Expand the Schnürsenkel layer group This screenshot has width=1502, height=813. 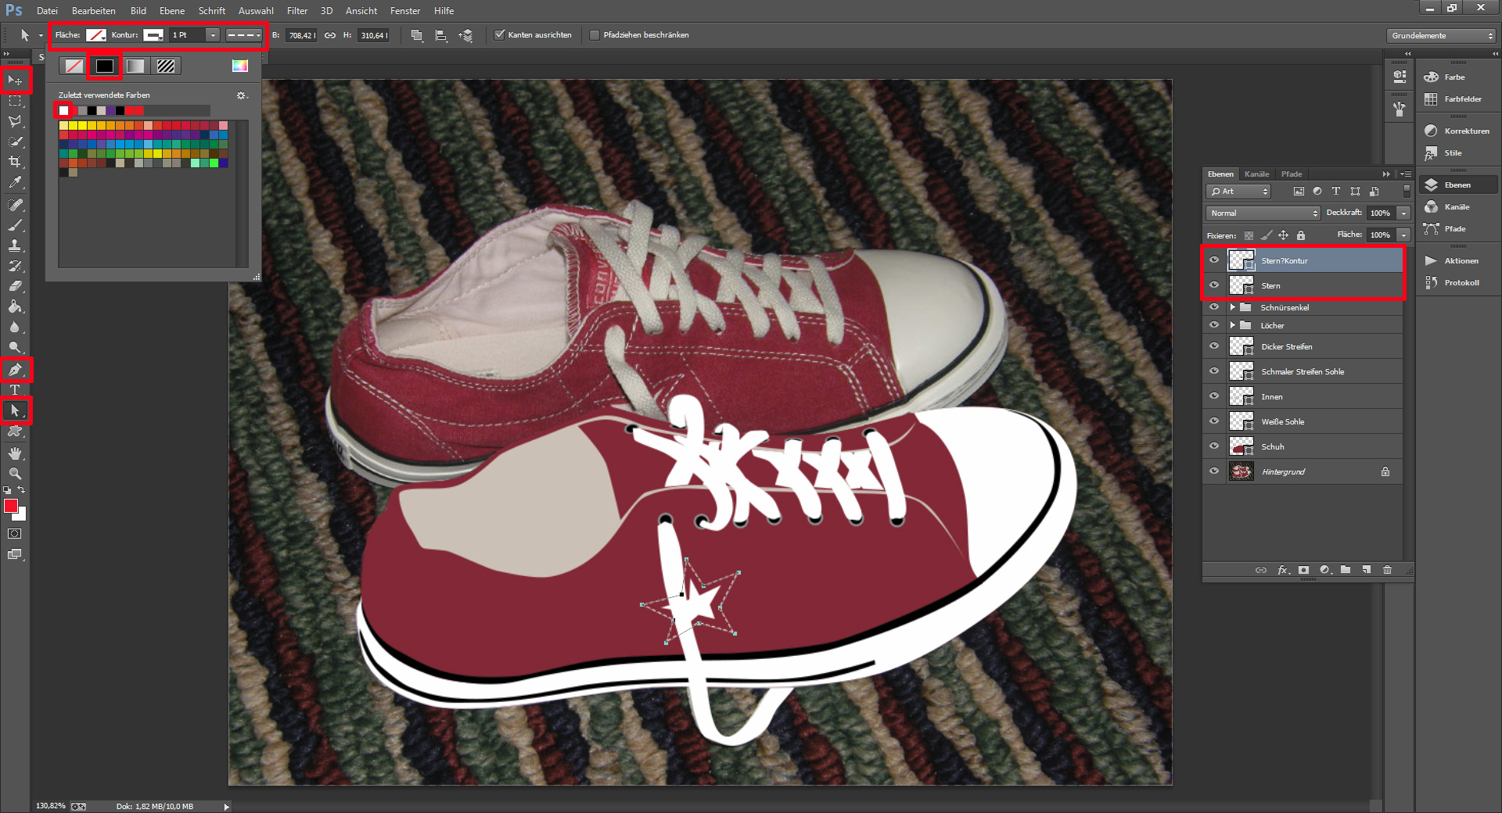click(x=1233, y=307)
